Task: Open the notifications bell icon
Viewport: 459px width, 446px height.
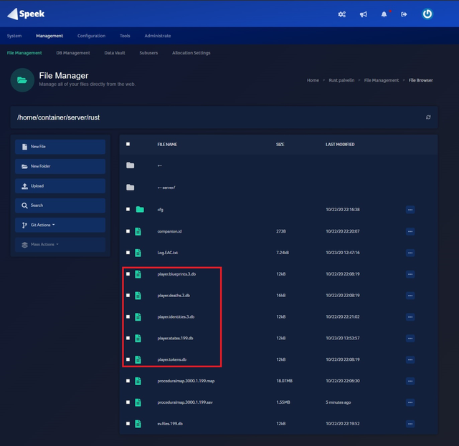Action: pyautogui.click(x=384, y=14)
